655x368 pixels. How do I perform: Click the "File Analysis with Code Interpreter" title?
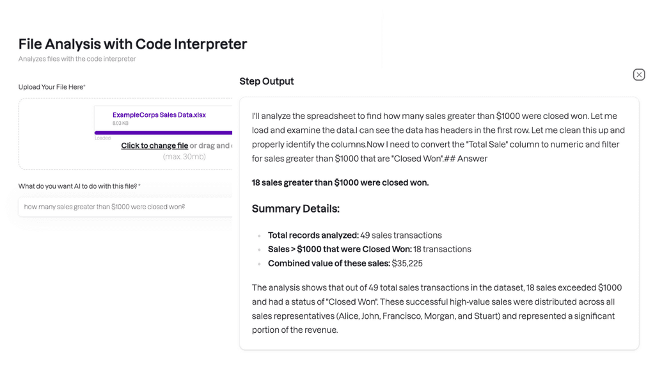(133, 44)
